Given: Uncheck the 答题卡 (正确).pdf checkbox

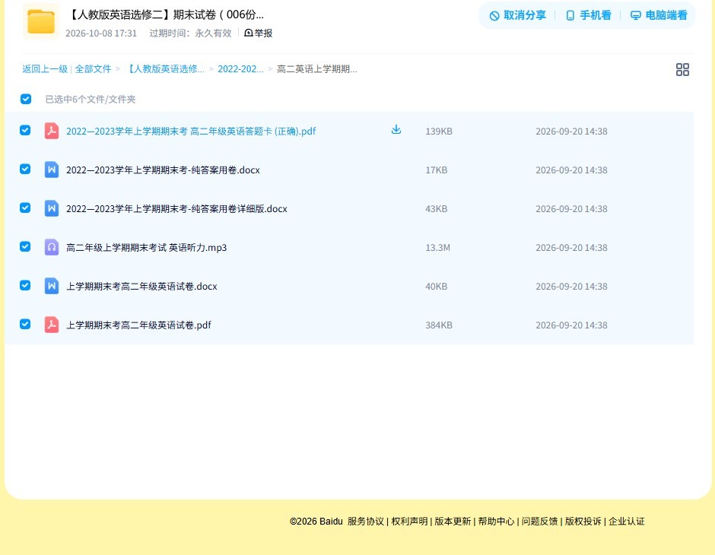Looking at the screenshot, I should pyautogui.click(x=26, y=130).
